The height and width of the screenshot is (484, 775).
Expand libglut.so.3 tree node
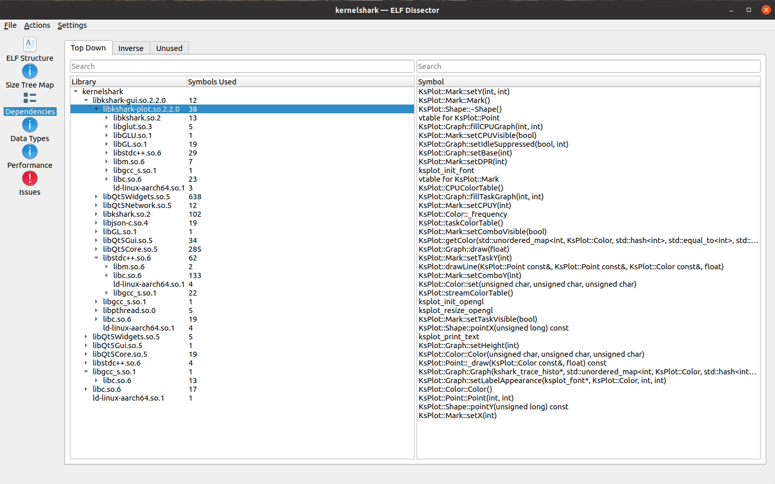point(107,127)
